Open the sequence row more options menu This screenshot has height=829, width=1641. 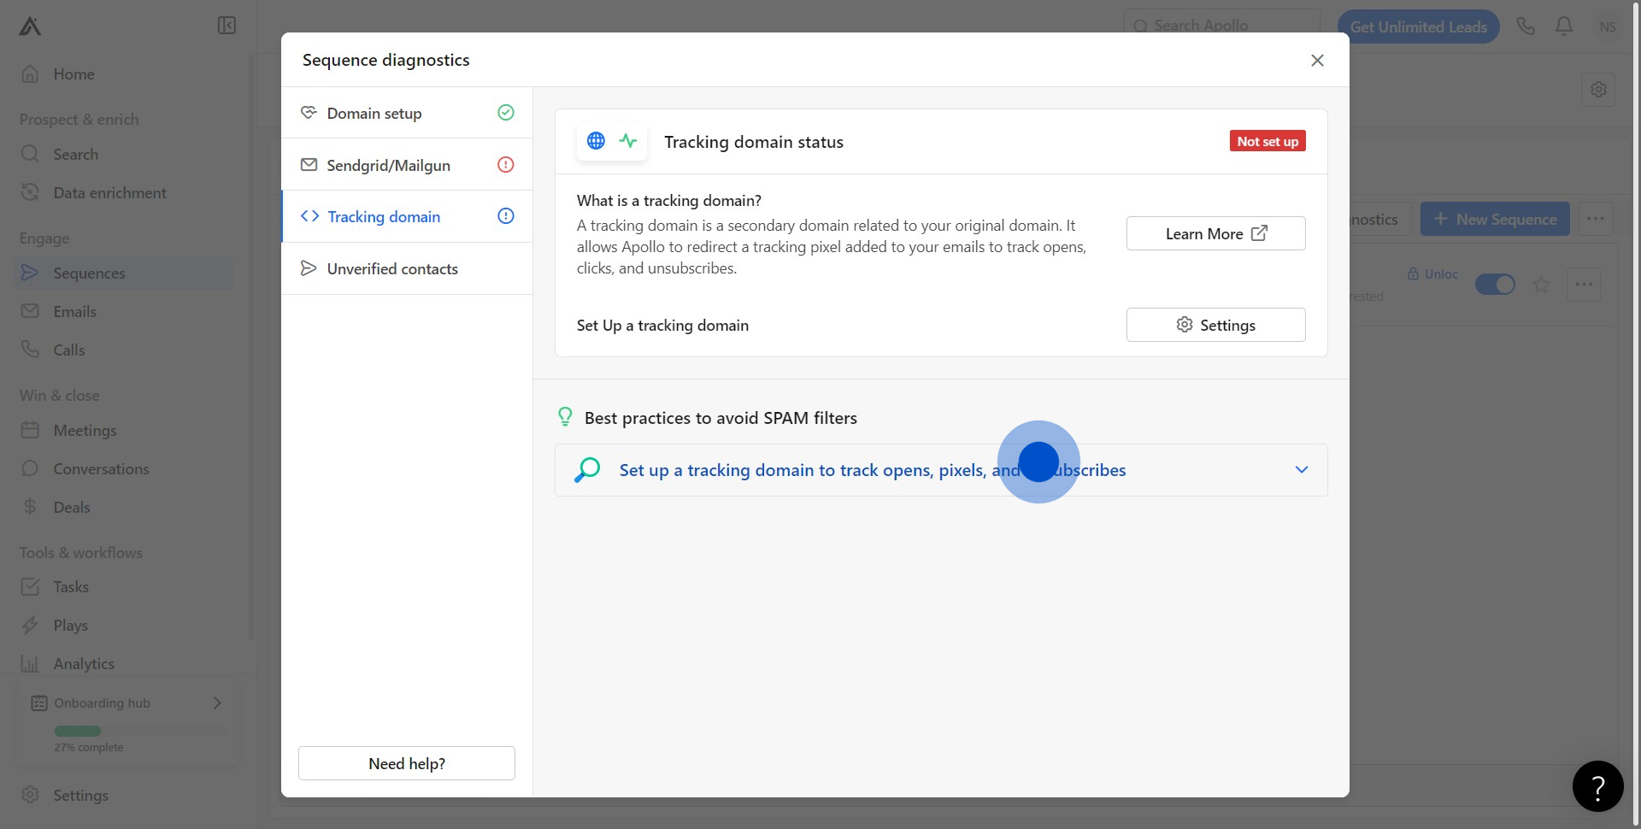pyautogui.click(x=1584, y=285)
